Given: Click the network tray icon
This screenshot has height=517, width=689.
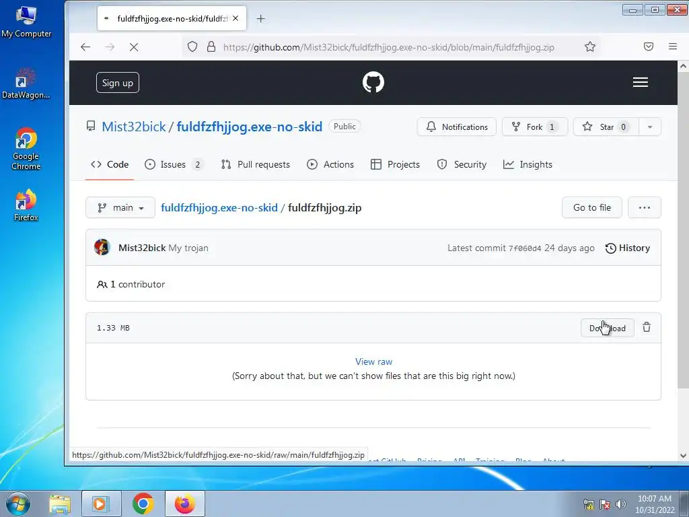Looking at the screenshot, I should click(x=588, y=504).
